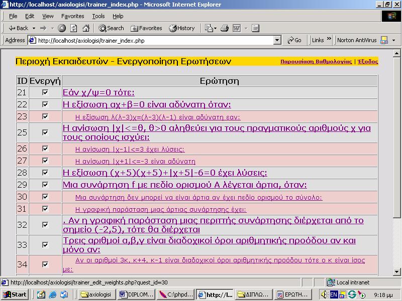Open the Help menu
This screenshot has width=402, height=301.
coord(118,16)
